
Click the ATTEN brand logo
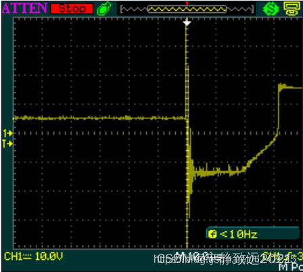[24, 8]
